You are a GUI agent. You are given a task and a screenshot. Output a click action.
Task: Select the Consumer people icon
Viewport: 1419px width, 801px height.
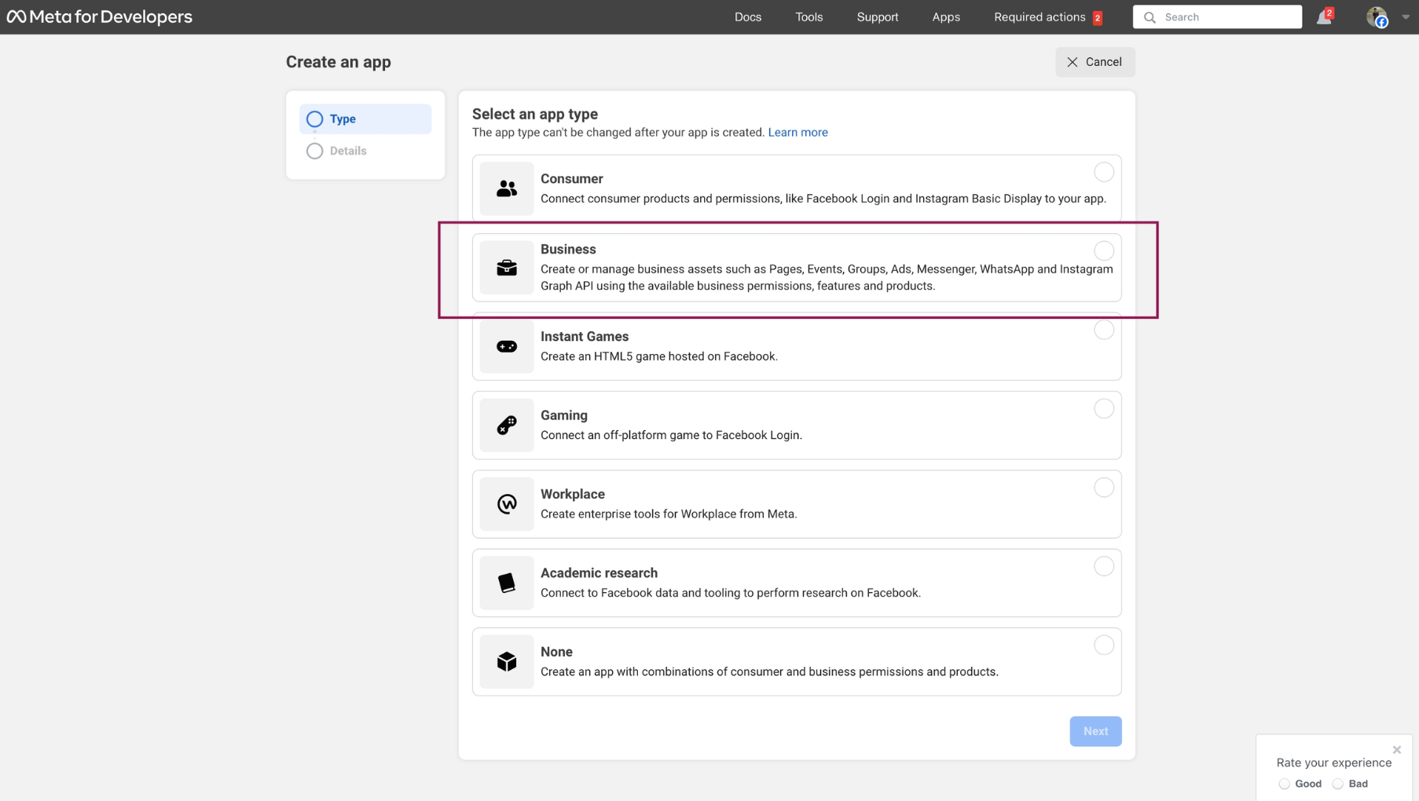507,188
